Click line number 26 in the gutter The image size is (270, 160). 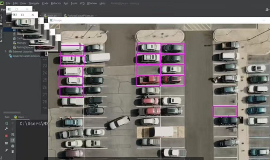45,87
